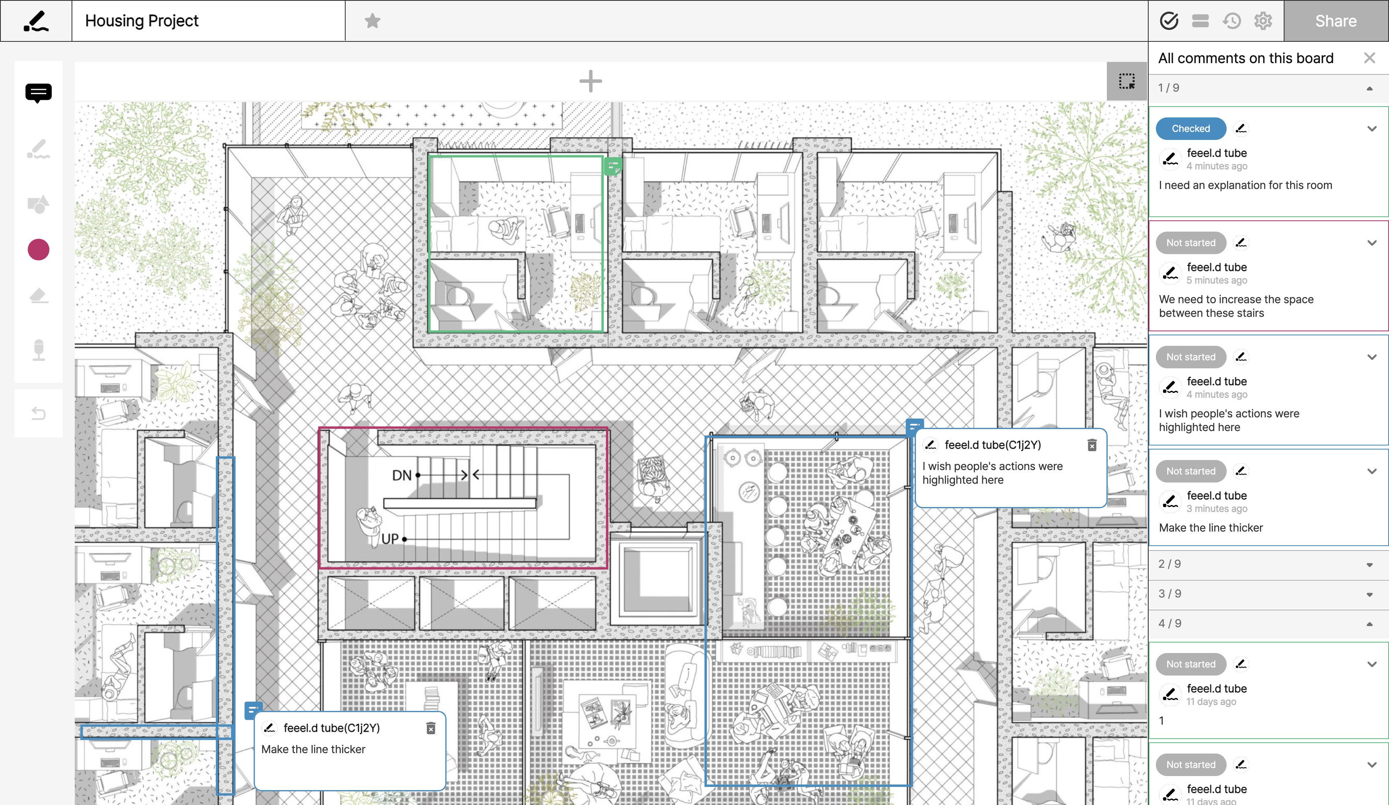
Task: Click the undo arrow icon
Action: click(39, 413)
